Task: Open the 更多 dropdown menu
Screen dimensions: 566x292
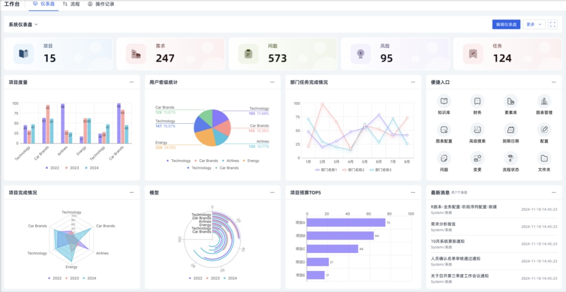Action: coord(534,25)
